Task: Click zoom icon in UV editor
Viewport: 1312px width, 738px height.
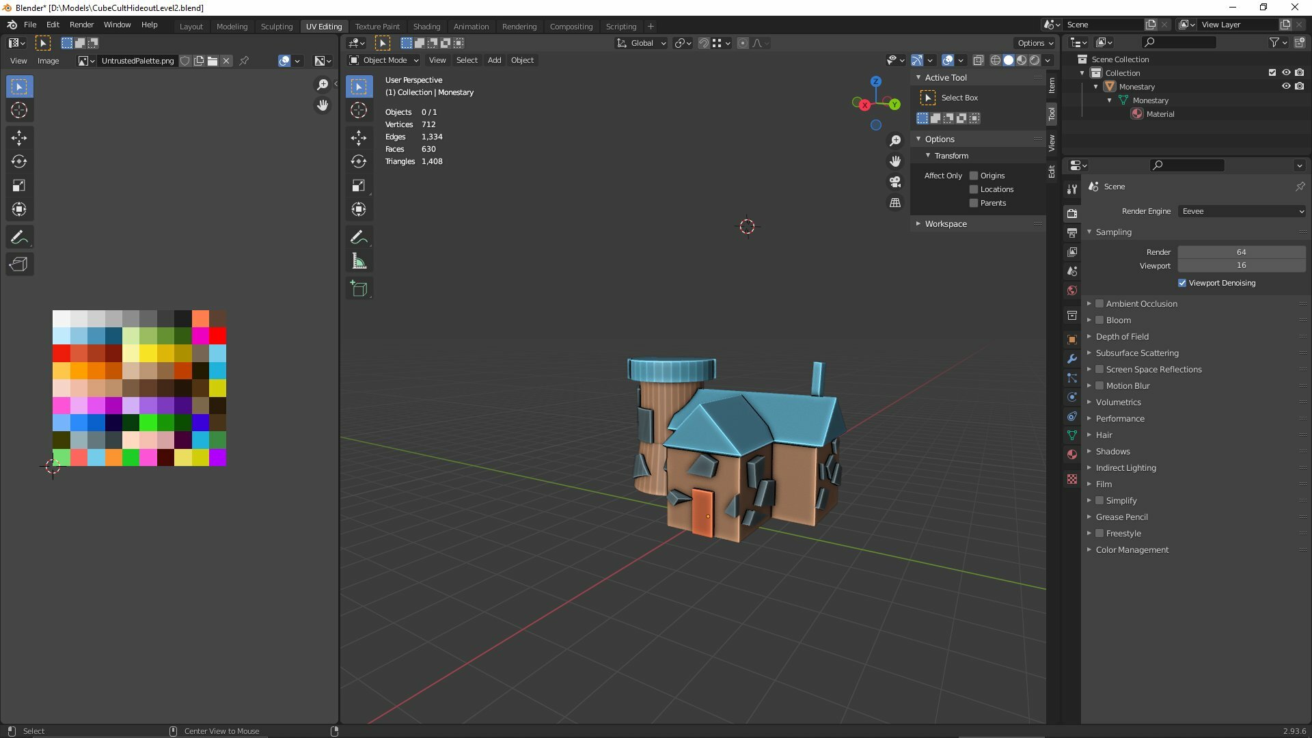Action: click(x=323, y=85)
